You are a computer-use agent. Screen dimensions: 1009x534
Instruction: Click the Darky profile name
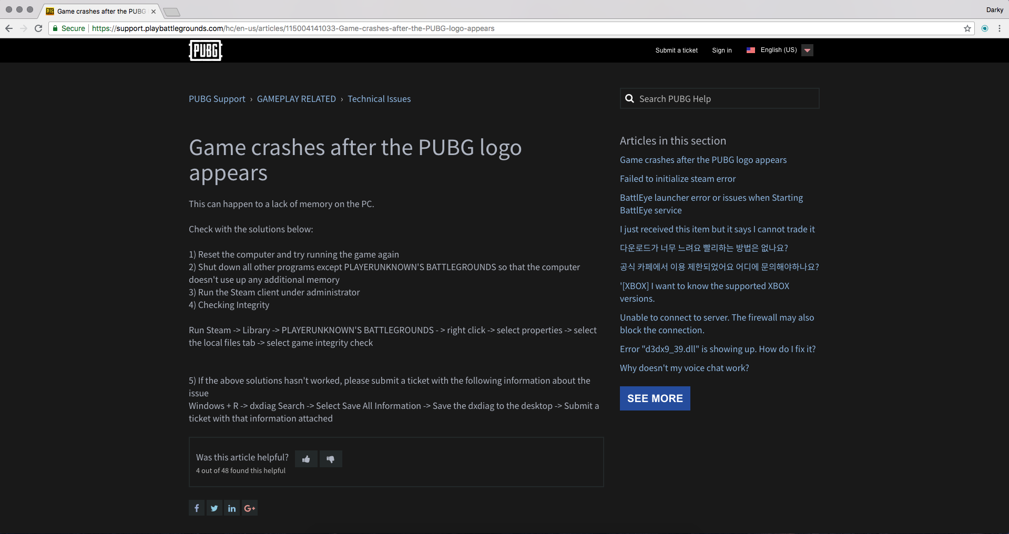point(995,10)
